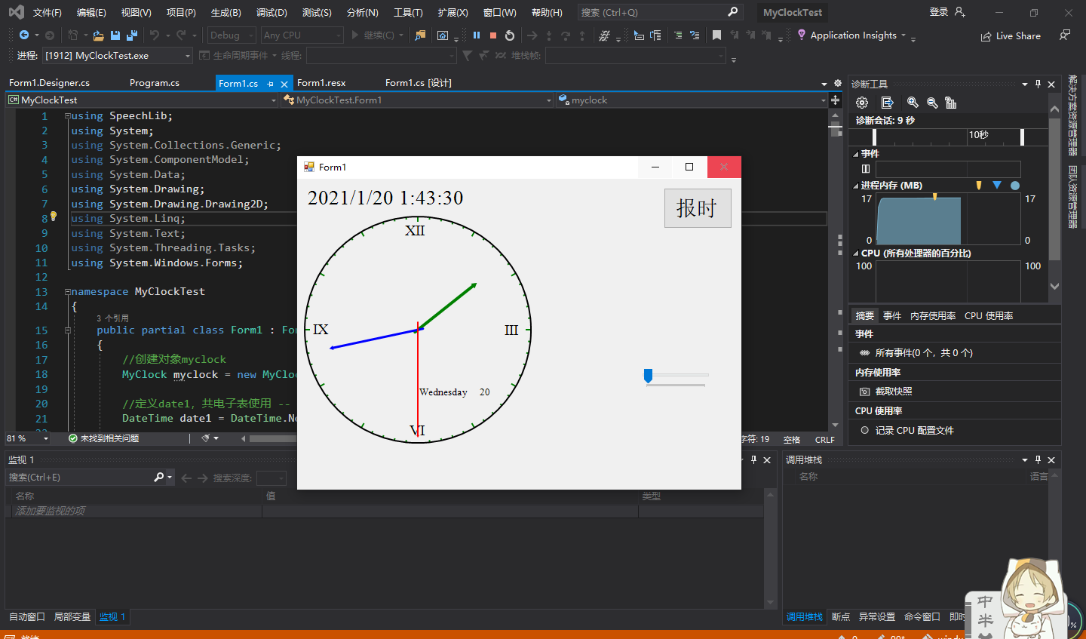Click the diagnostics settings gear icon

click(861, 103)
